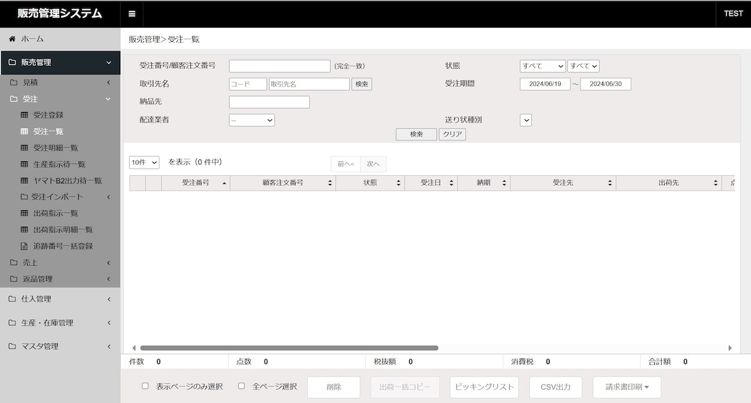Open 追跡番号一括登録 in the sidebar
The image size is (751, 403).
[x=63, y=246]
